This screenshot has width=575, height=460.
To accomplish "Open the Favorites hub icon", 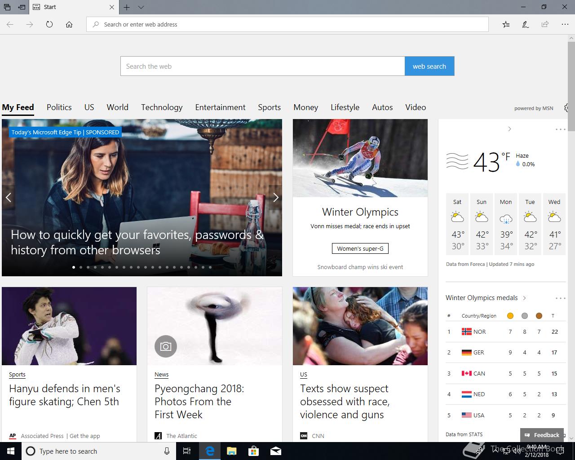I will tap(506, 24).
